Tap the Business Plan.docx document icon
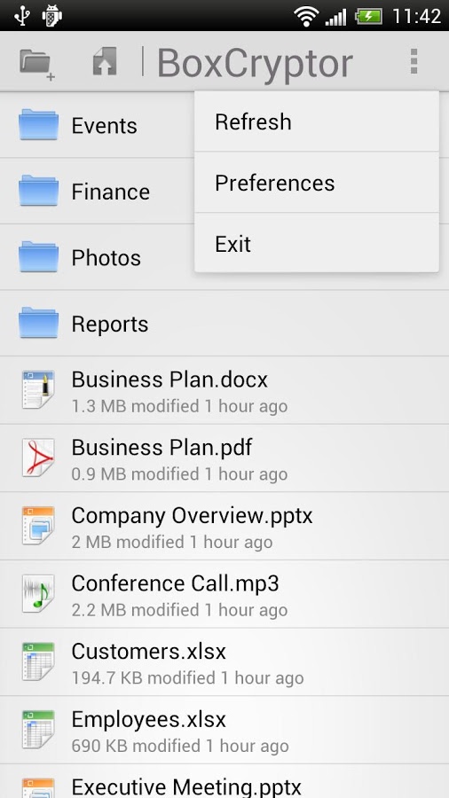 tap(38, 389)
